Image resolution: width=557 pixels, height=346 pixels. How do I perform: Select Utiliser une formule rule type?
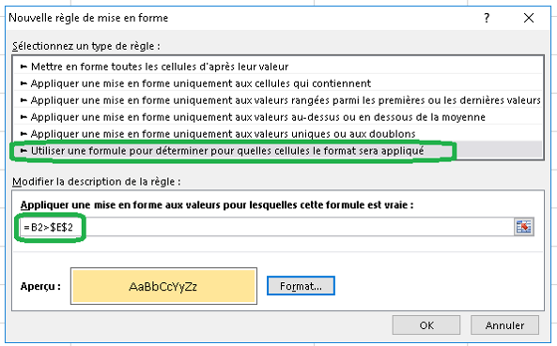pyautogui.click(x=278, y=151)
